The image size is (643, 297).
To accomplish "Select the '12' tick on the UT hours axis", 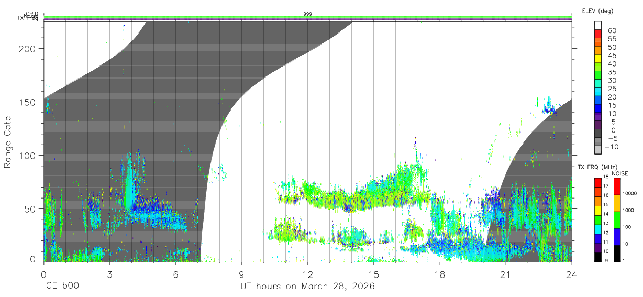I will [x=308, y=274].
